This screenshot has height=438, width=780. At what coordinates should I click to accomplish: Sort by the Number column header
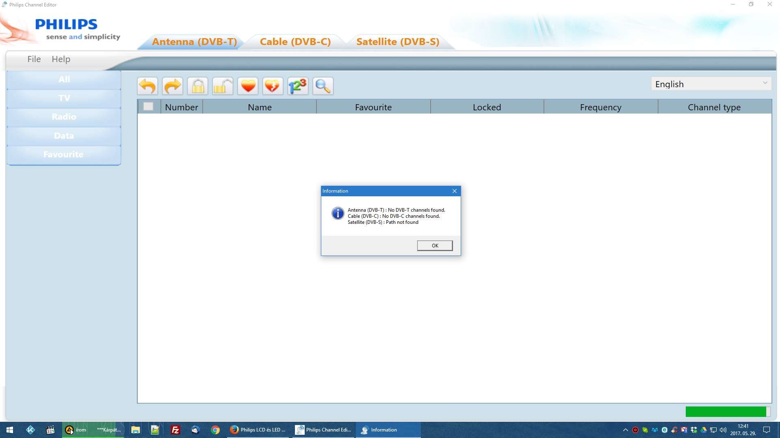tap(182, 107)
